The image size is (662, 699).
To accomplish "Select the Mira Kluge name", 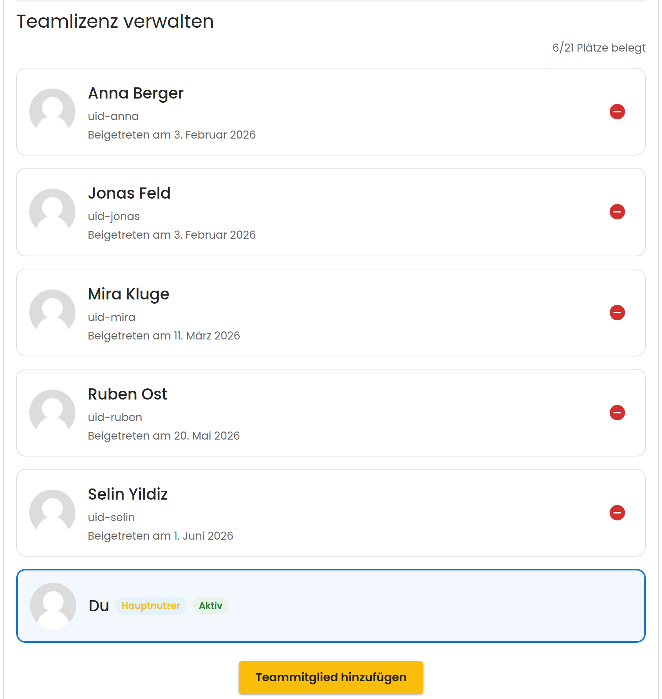I will click(x=129, y=294).
